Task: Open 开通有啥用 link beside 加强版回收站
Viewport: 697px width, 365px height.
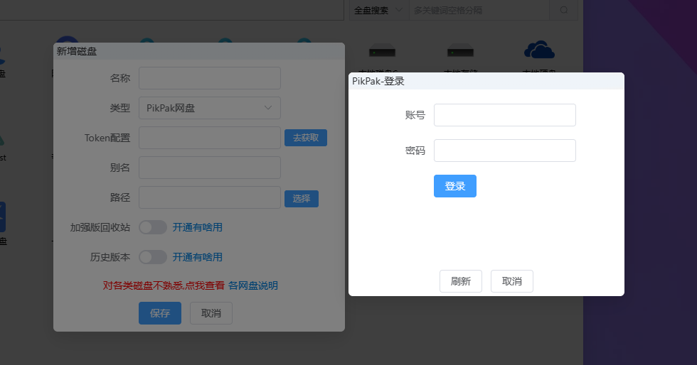Action: coord(198,227)
